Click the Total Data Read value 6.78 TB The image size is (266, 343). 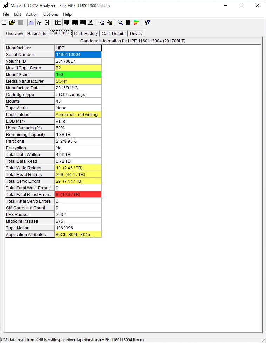(x=78, y=161)
